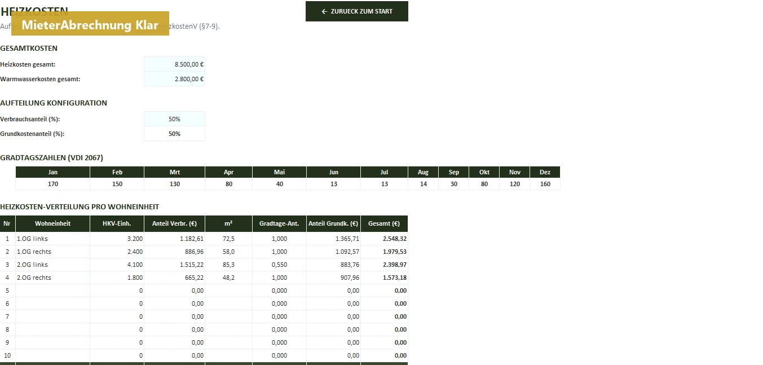Click the Gesamt total 1.979,53
The width and height of the screenshot is (763, 365).
click(385, 252)
